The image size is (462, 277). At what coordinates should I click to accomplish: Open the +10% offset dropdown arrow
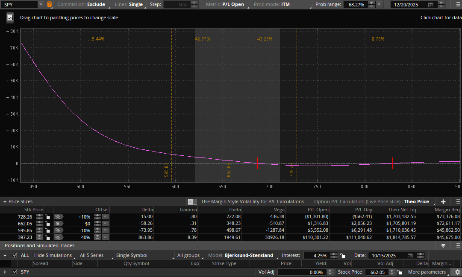[x=105, y=217]
